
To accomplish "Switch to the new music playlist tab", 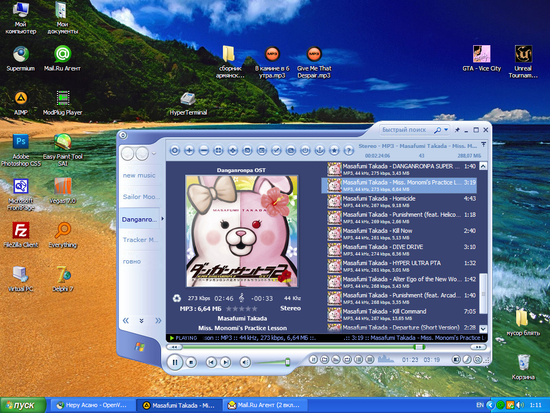I will coord(139,175).
